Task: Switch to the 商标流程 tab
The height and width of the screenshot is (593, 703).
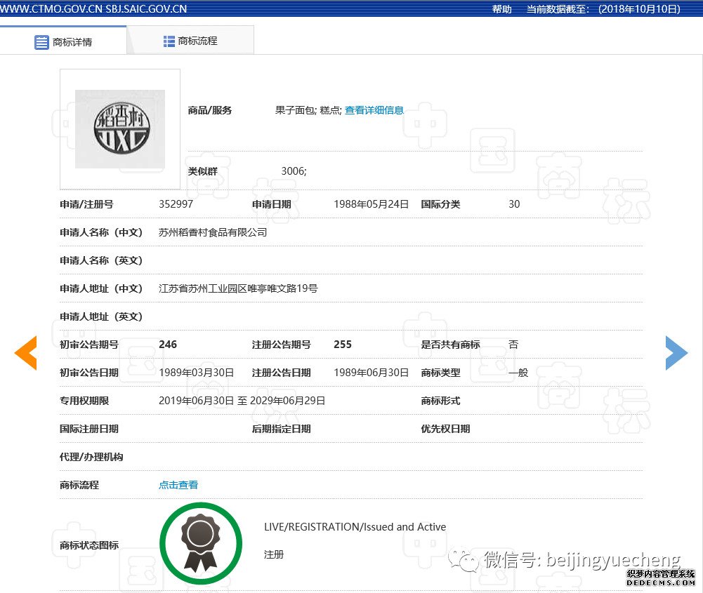Action: (190, 41)
